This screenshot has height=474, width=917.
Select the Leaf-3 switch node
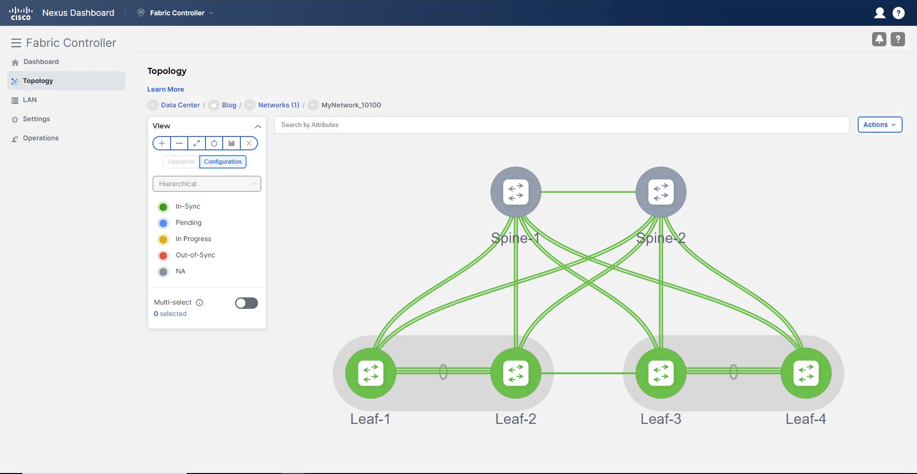(661, 373)
